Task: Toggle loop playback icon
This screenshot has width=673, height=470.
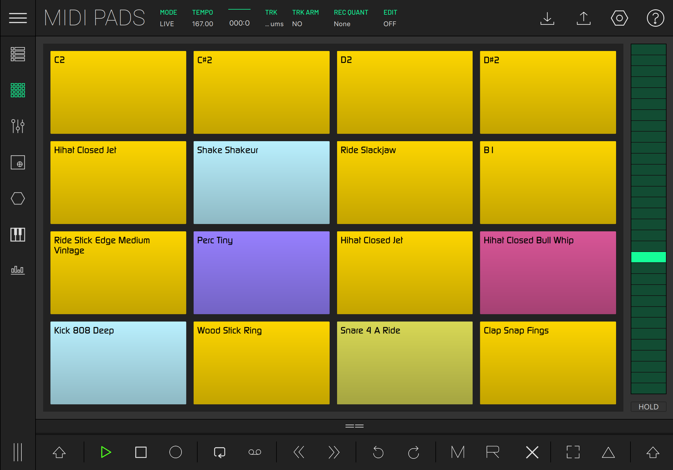Action: 220,452
